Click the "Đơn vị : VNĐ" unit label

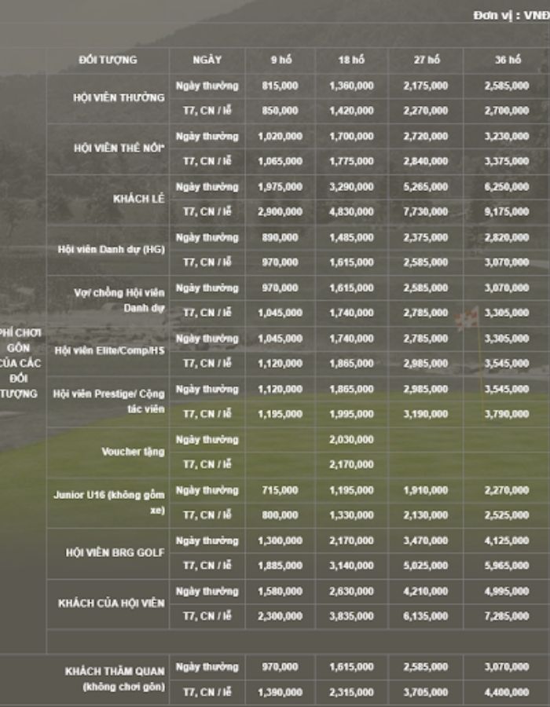511,16
